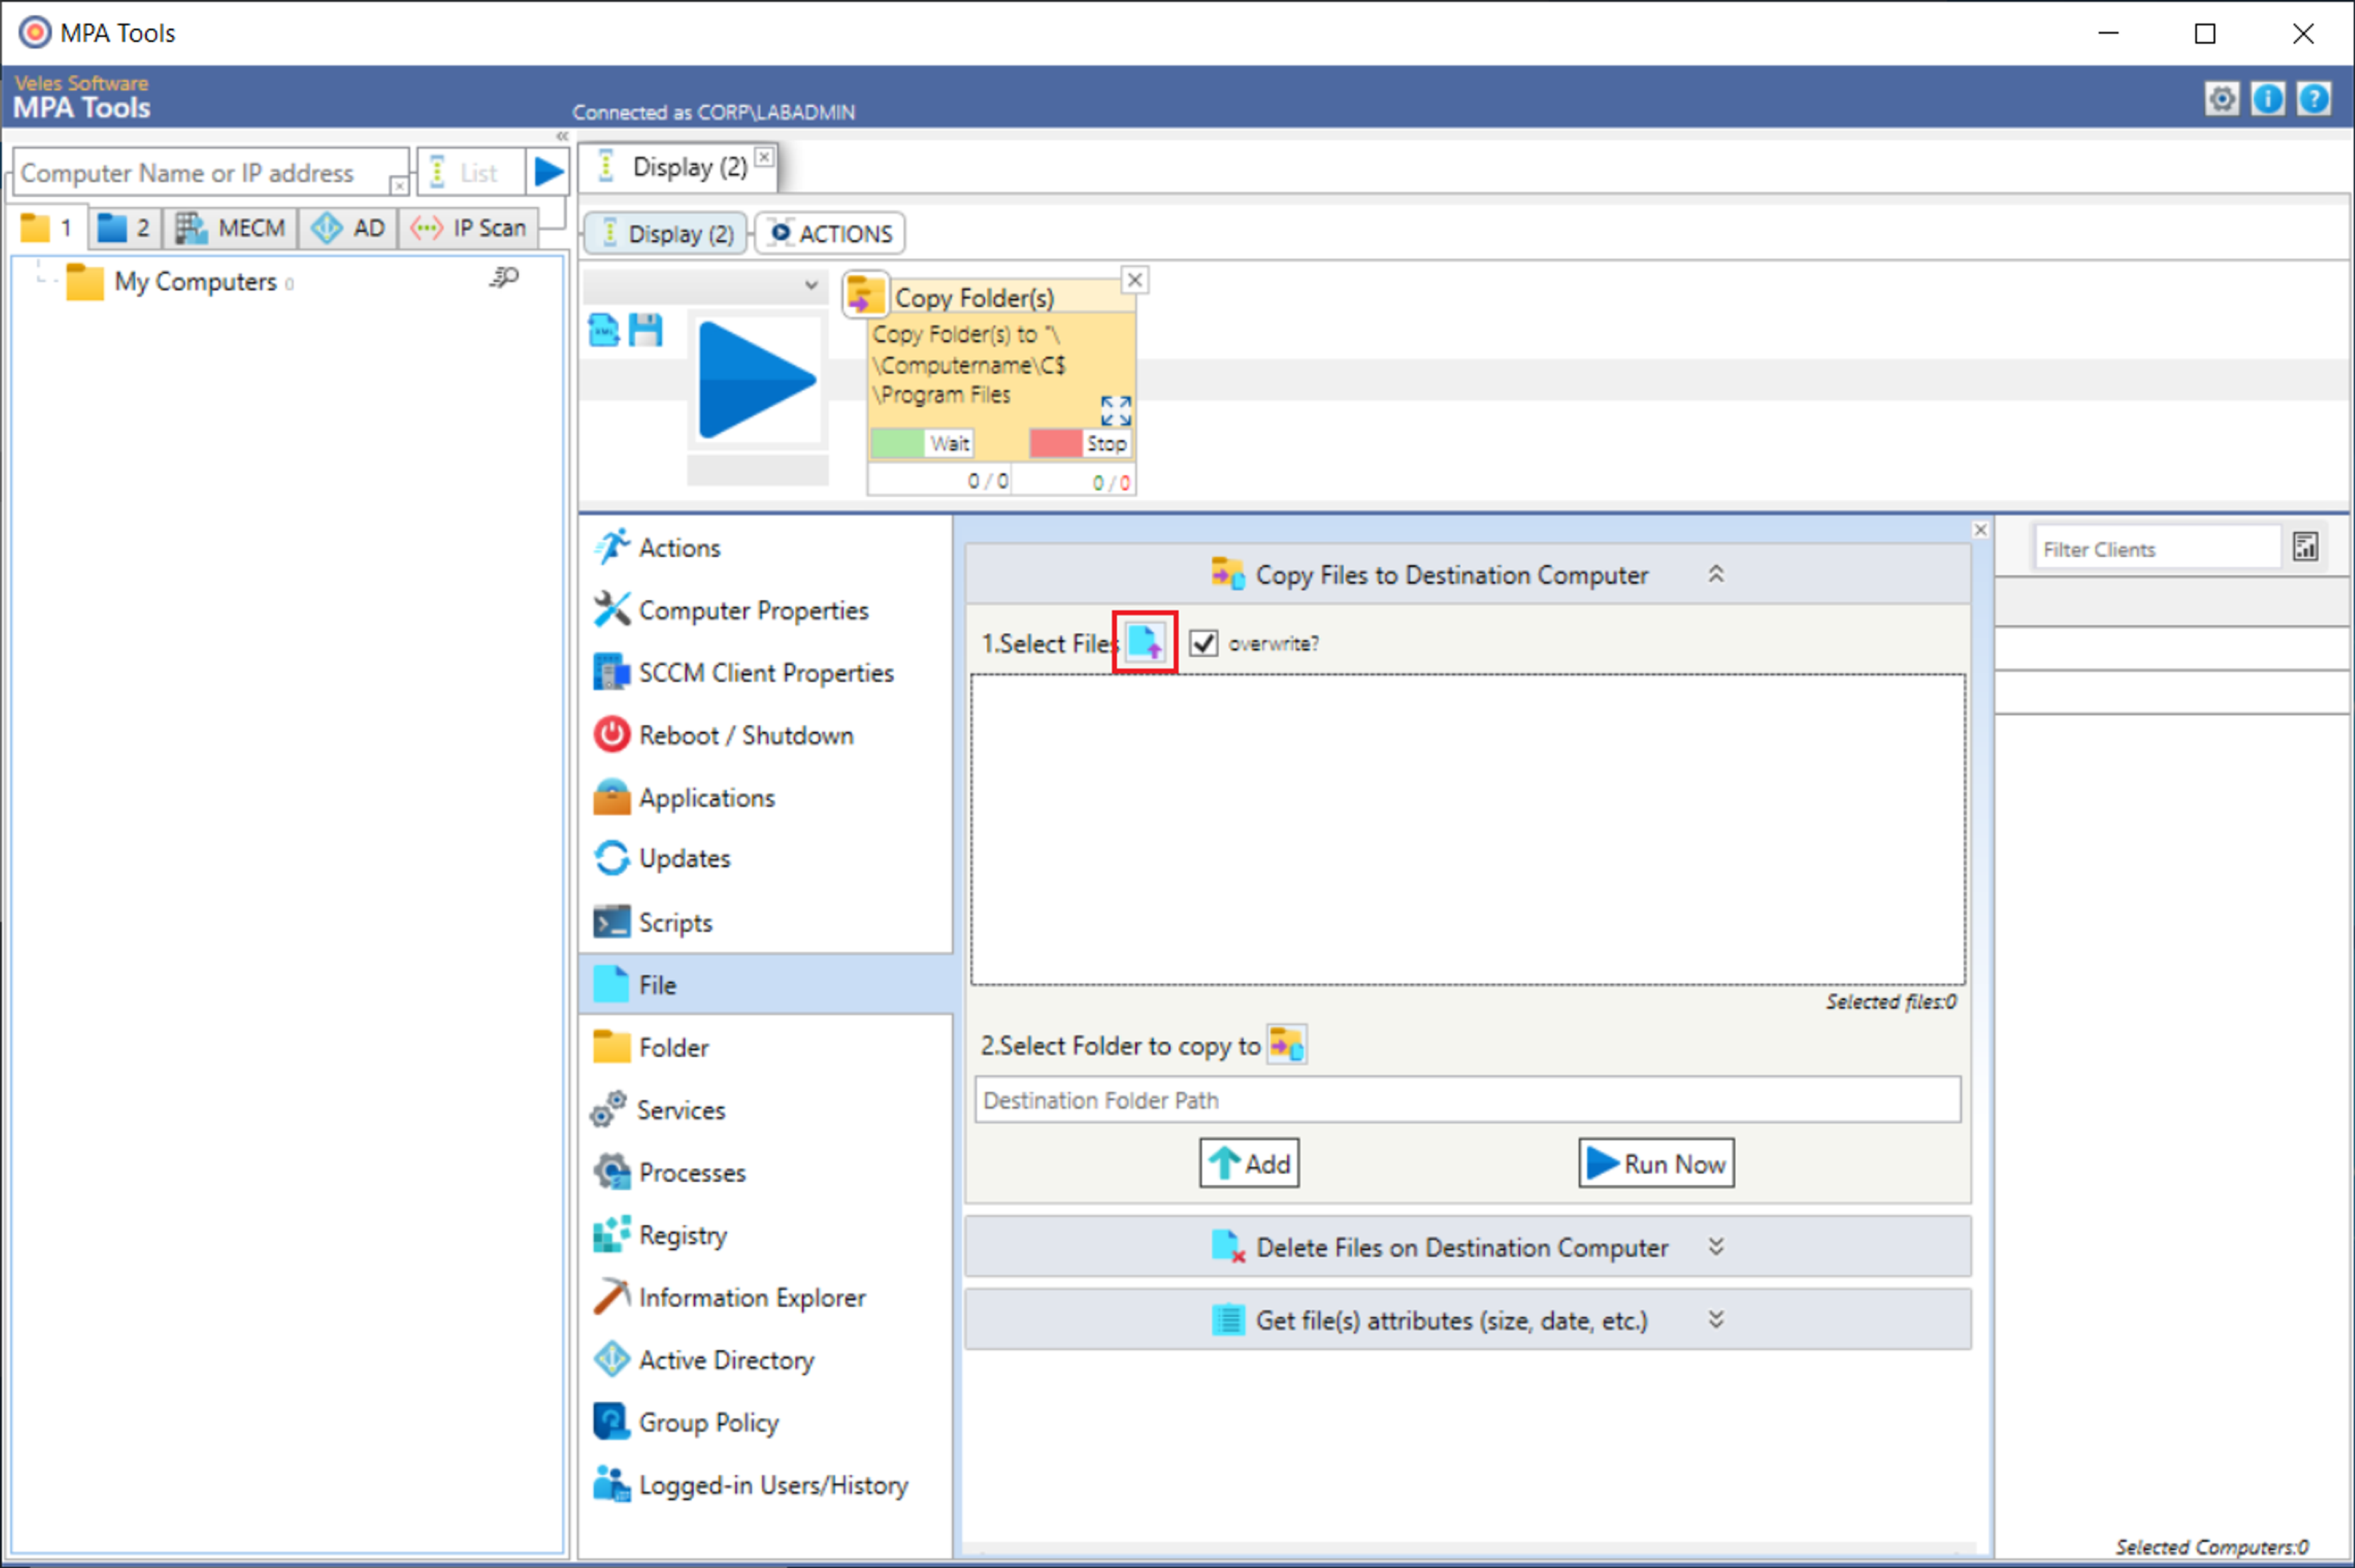Open the MECM tab
This screenshot has height=1568, width=2355.
pos(231,228)
